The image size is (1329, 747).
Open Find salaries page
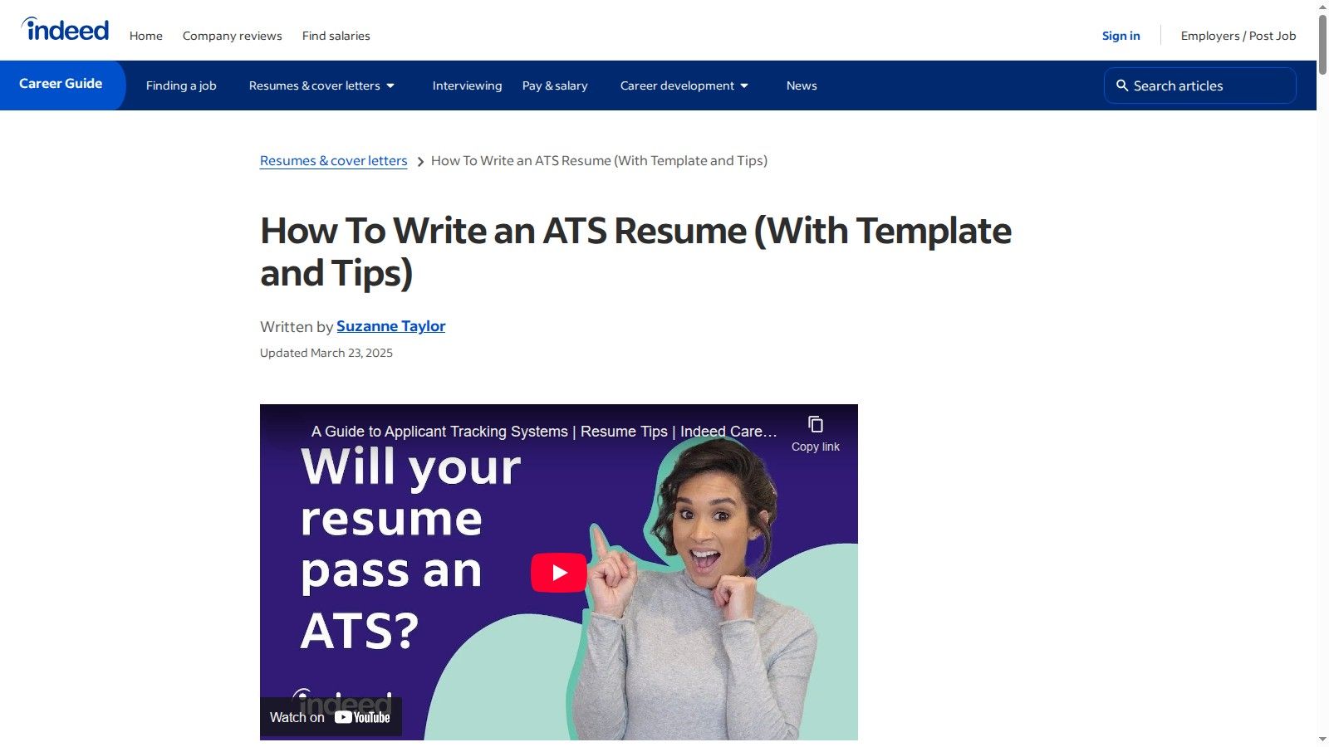pos(336,36)
